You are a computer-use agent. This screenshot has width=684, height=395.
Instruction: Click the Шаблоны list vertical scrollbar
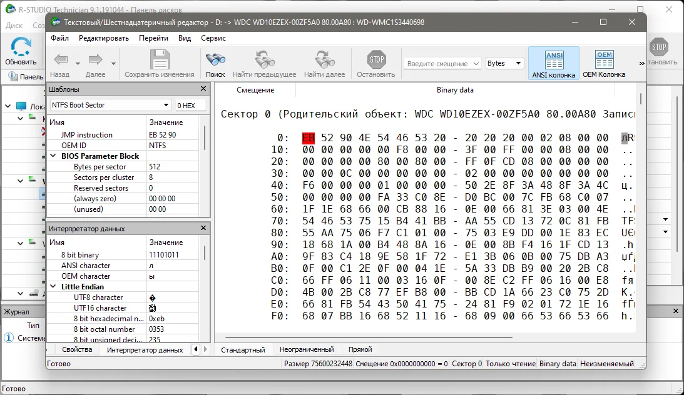(205, 138)
